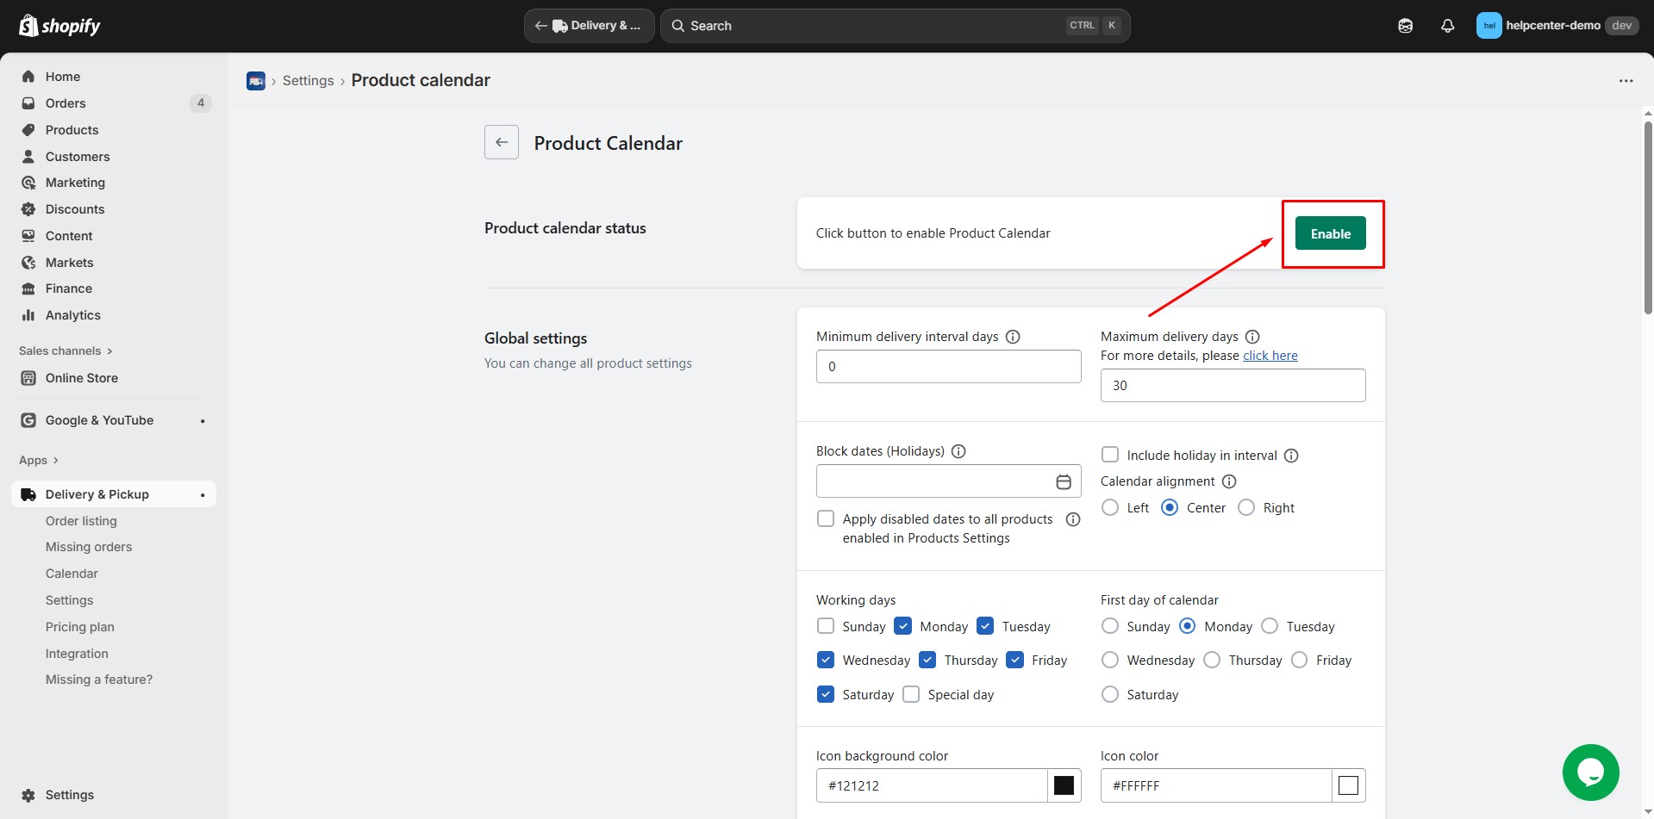The image size is (1654, 819).
Task: Open the Block dates calendar picker icon
Action: click(x=1063, y=481)
